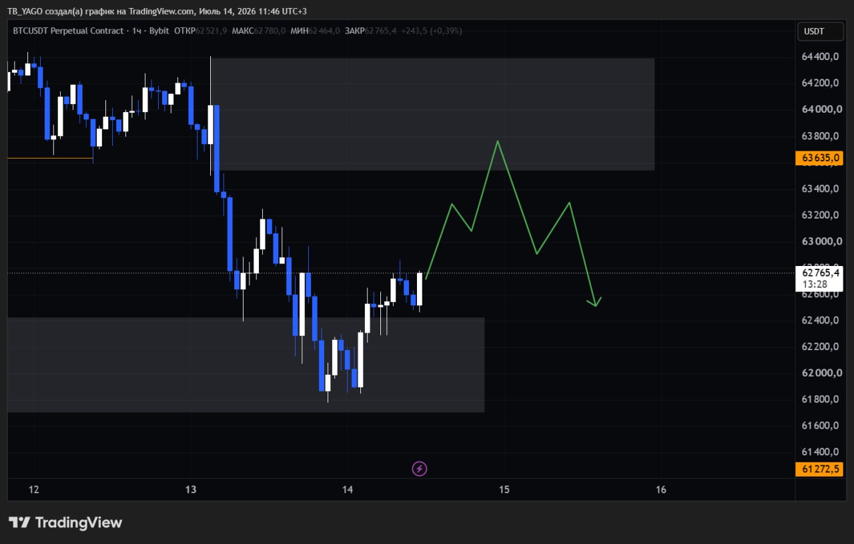Click the 63000,0 price axis label
The width and height of the screenshot is (854, 544).
(x=821, y=241)
